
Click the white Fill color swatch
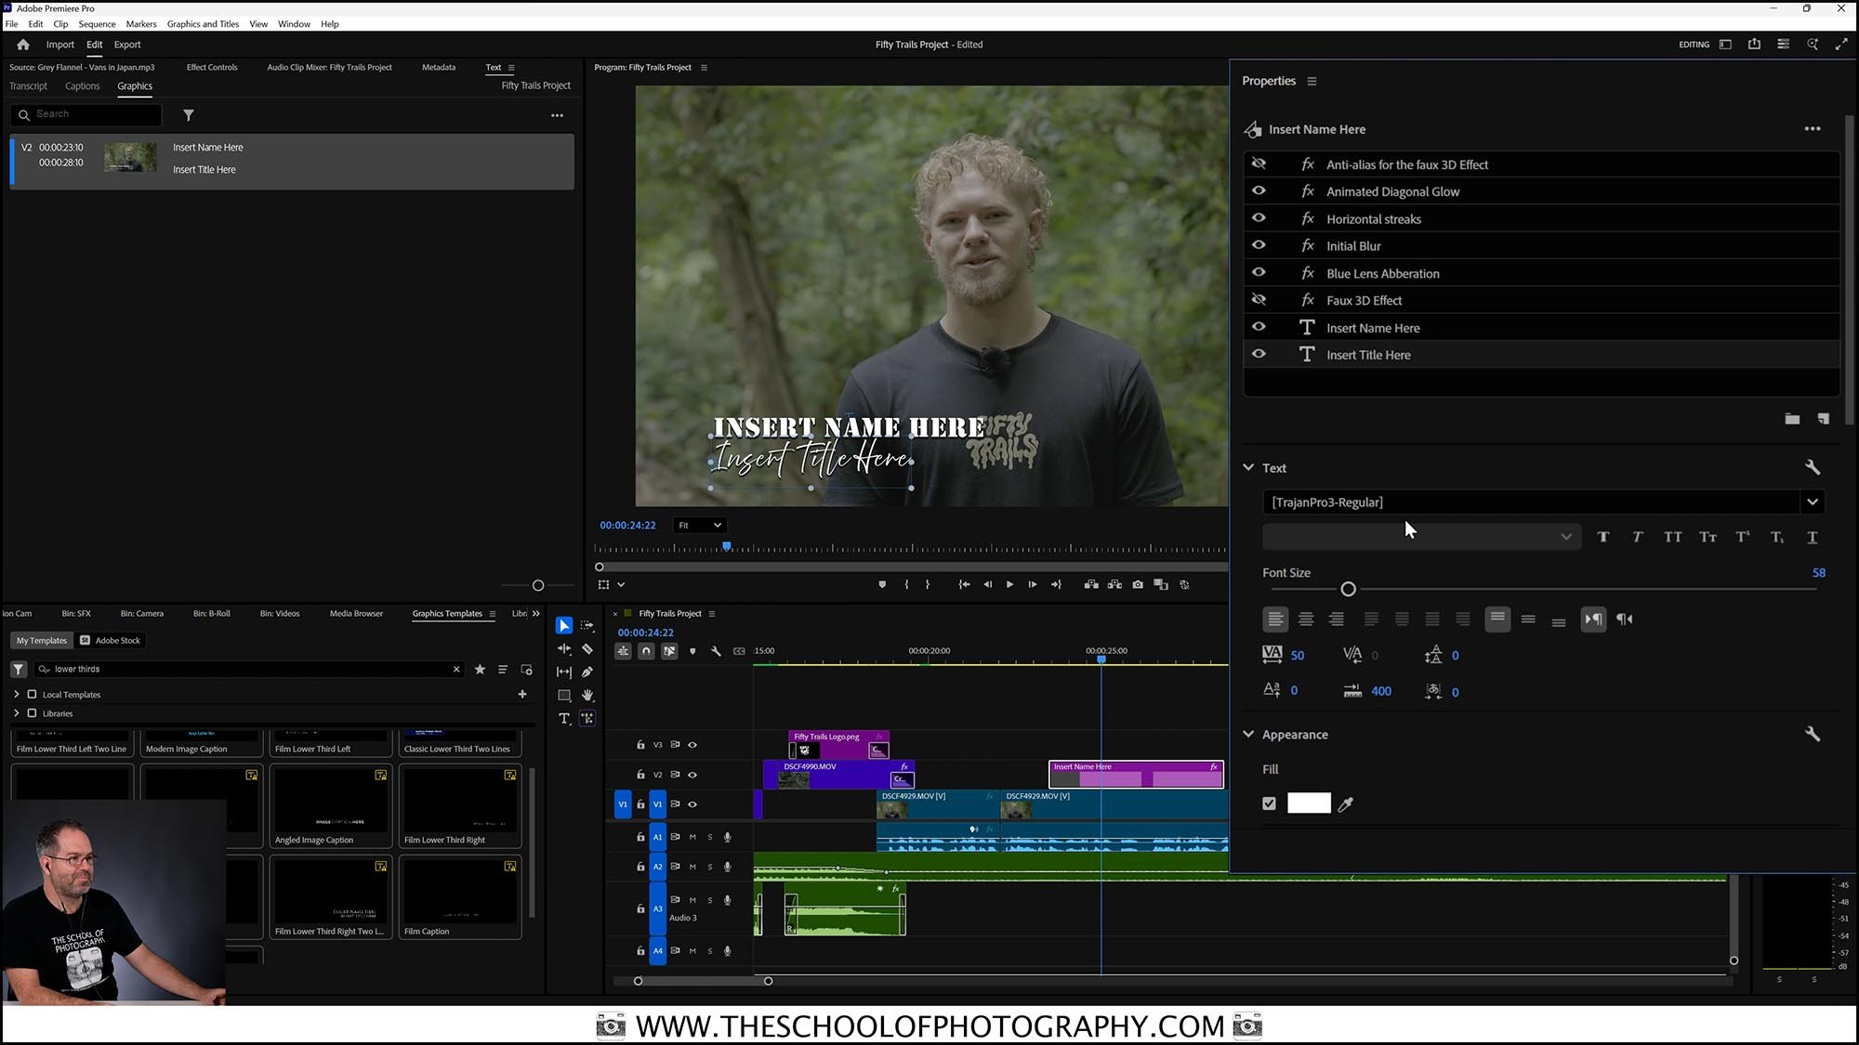(1308, 803)
